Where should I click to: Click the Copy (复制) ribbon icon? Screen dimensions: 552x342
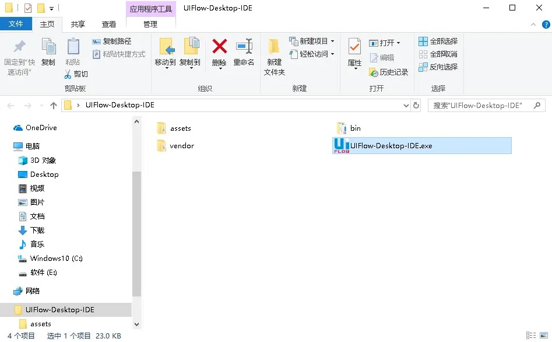pyautogui.click(x=48, y=47)
